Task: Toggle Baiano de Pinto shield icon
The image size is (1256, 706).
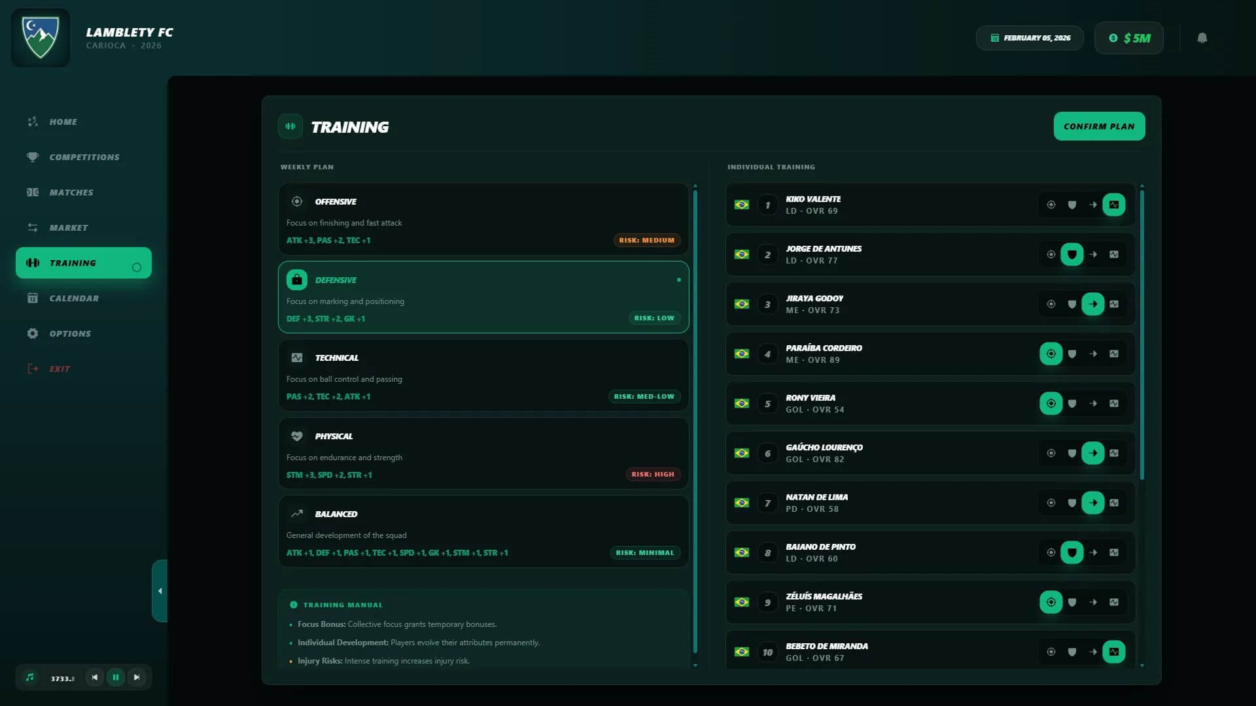Action: pyautogui.click(x=1072, y=552)
